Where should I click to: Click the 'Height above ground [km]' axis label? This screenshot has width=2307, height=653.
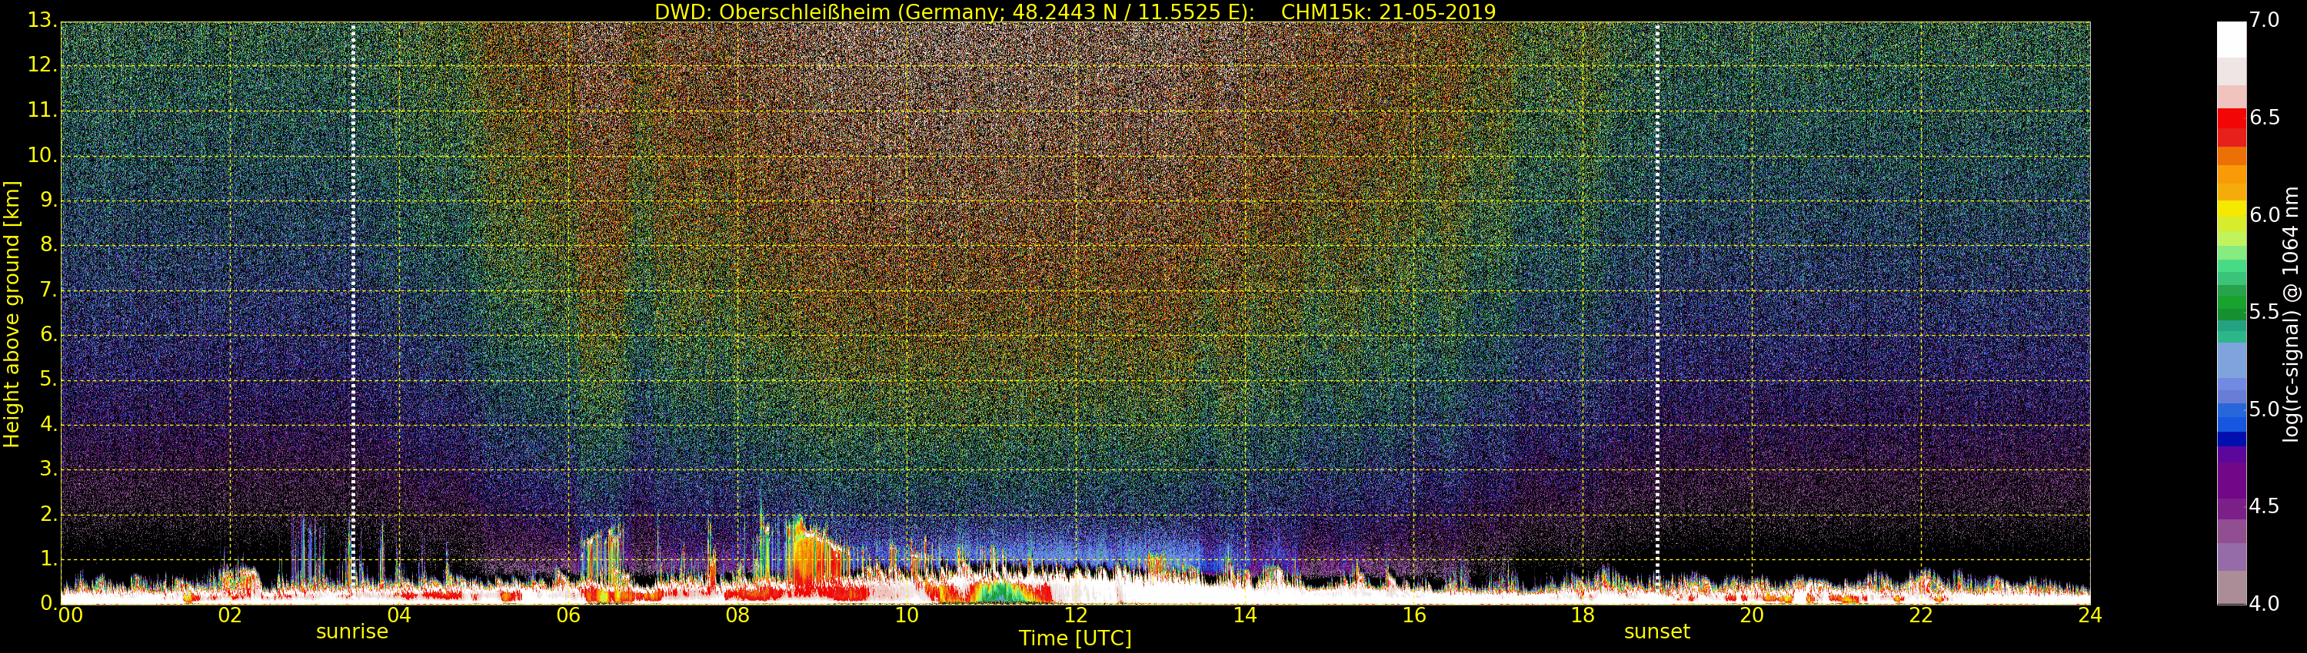click(x=11, y=314)
